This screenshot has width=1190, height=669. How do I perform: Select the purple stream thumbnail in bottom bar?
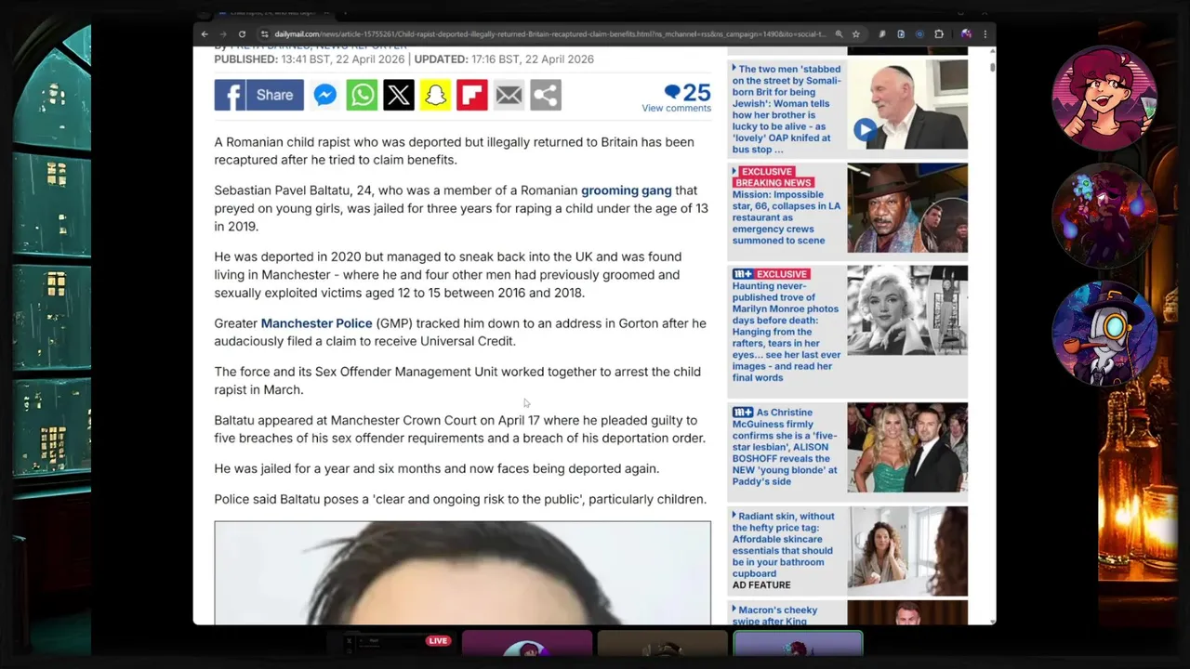tap(527, 644)
